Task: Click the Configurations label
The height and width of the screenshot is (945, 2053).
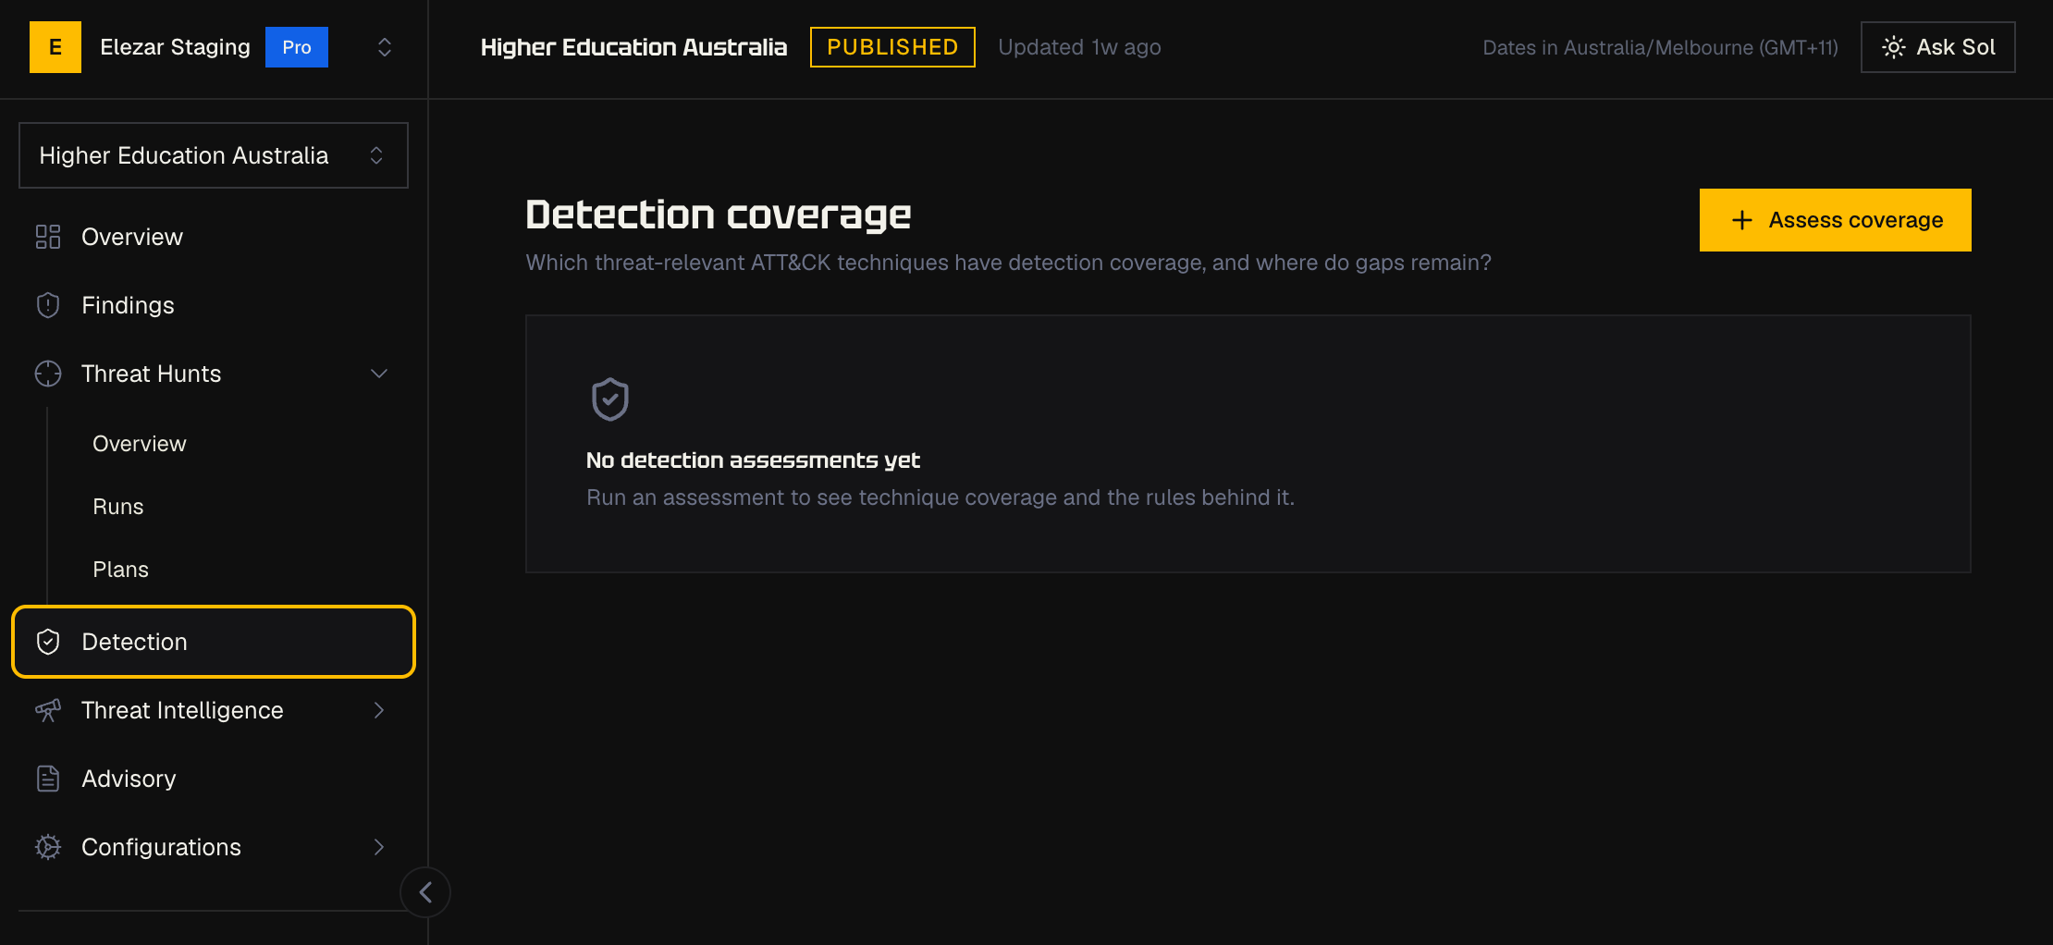Action: (161, 847)
